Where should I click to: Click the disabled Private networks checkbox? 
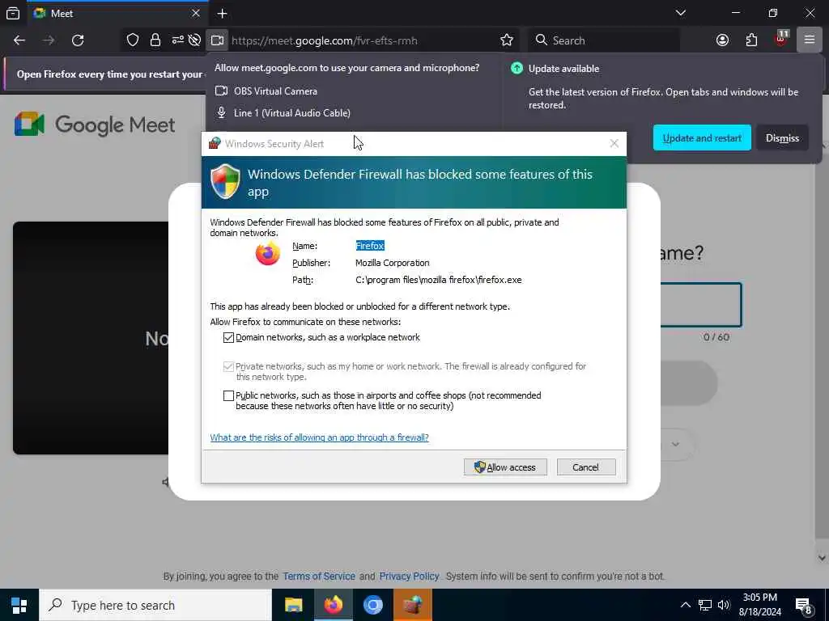click(x=228, y=366)
